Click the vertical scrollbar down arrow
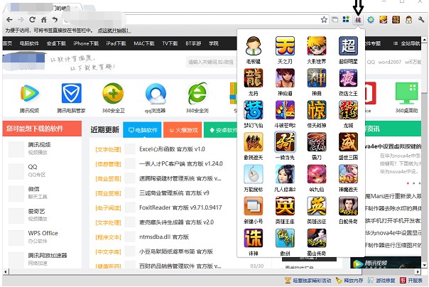429x287 pixels. tap(424, 265)
